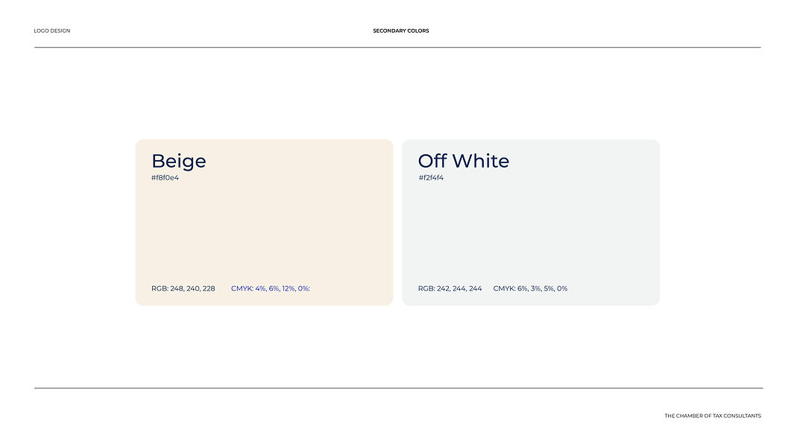Click the CMYK: 6%, 3%, 5%, 0% value
797x447 pixels.
coord(530,288)
